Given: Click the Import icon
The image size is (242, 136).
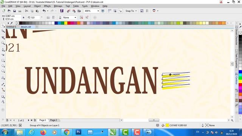Looking at the screenshot, I should coord(68,11).
